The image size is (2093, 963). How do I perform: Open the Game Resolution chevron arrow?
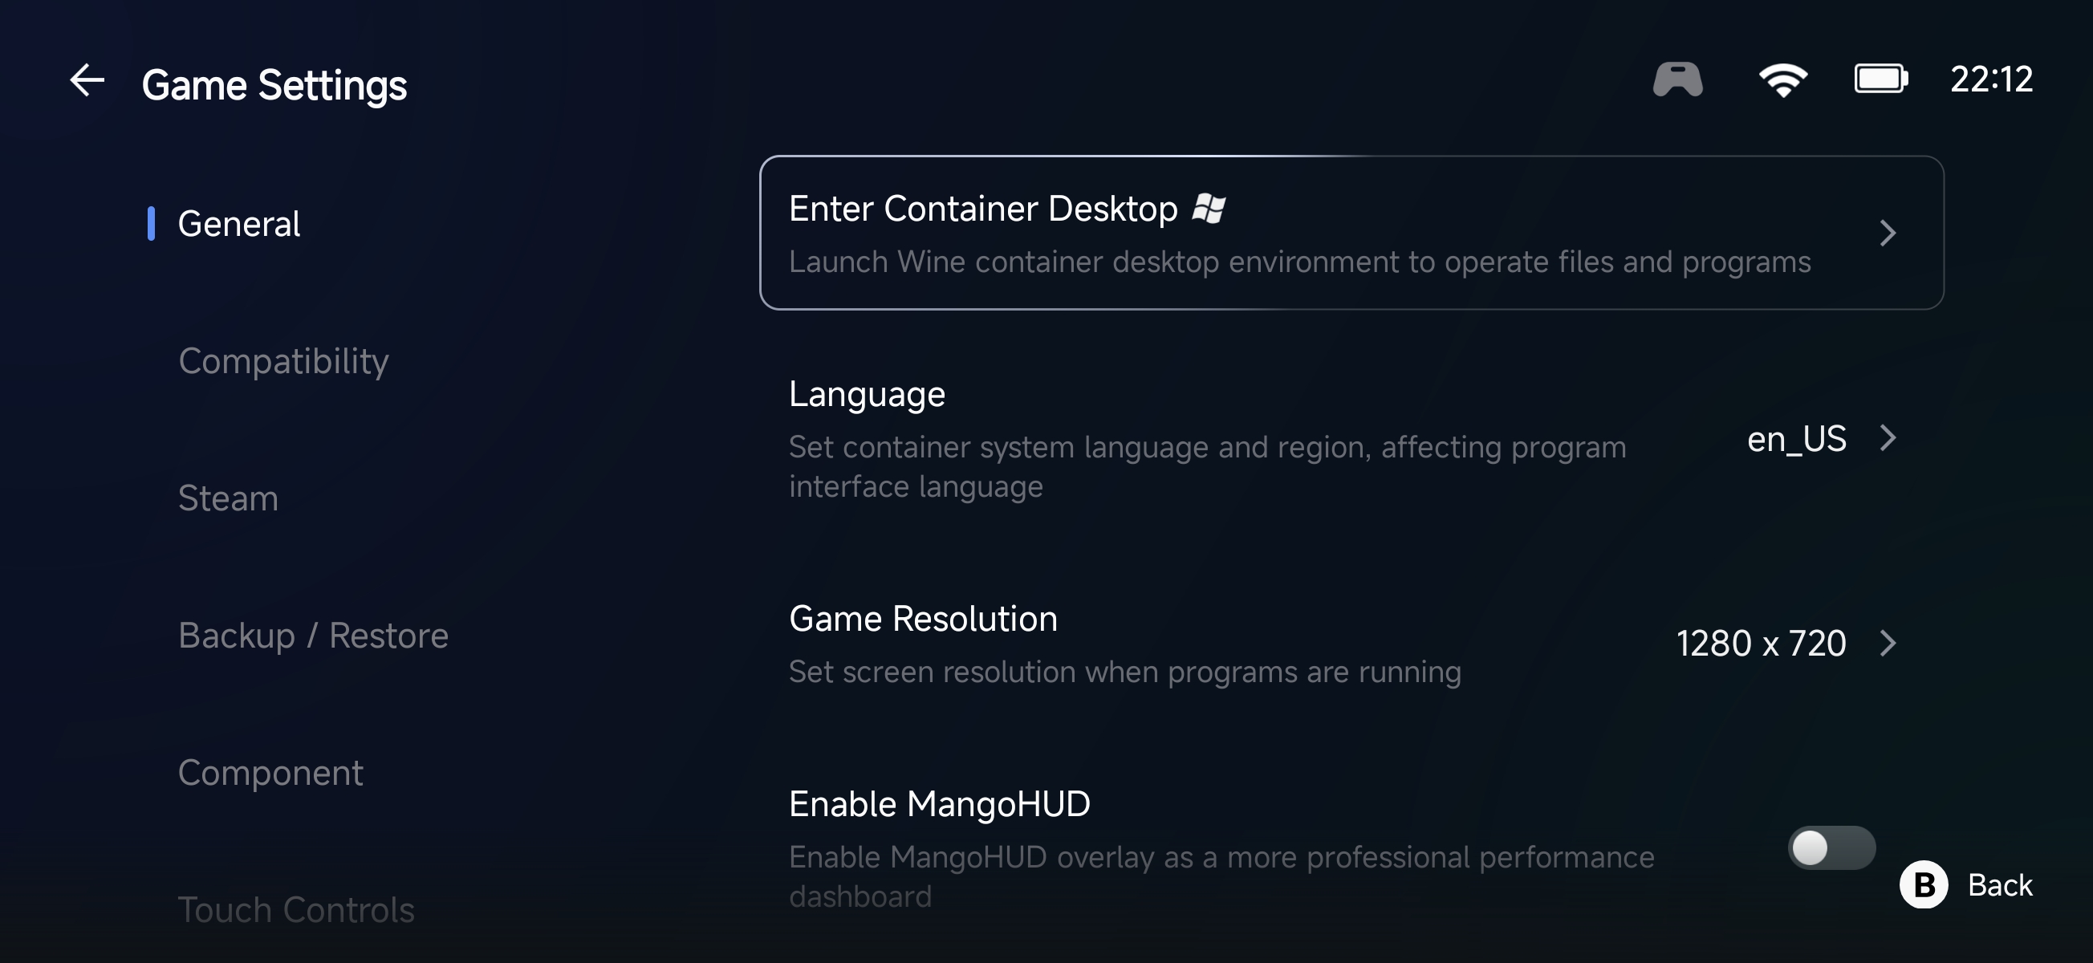click(1888, 644)
